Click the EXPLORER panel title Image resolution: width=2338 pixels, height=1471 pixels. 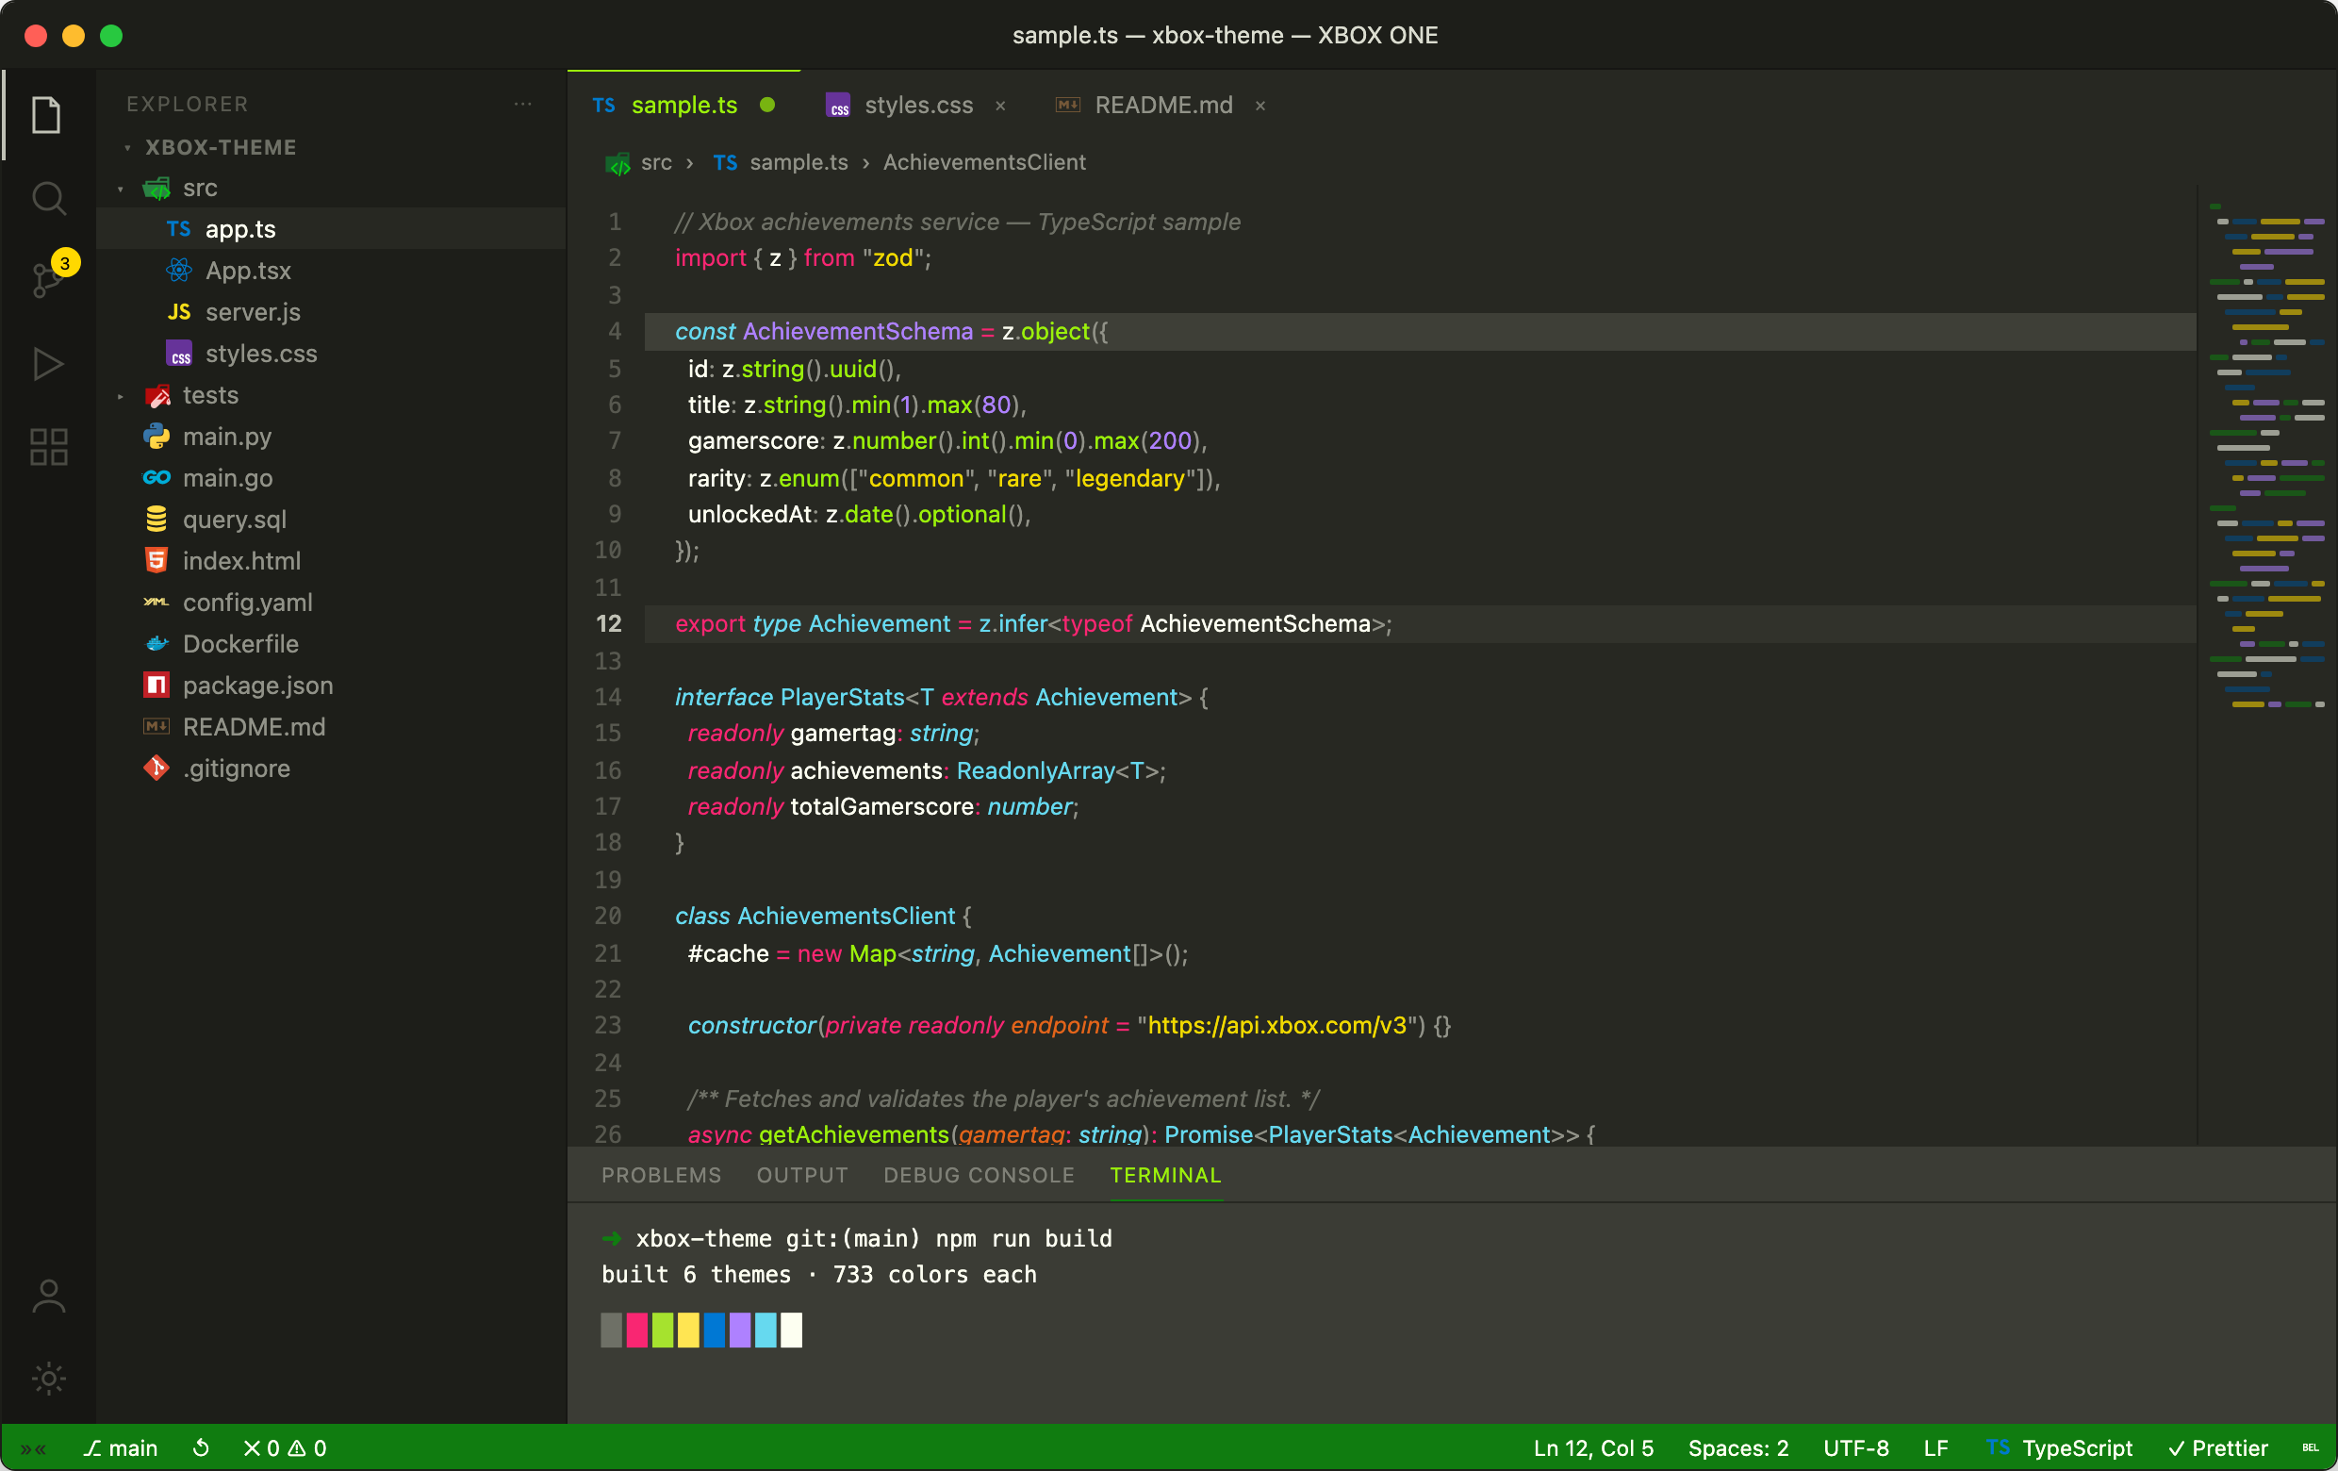188,104
